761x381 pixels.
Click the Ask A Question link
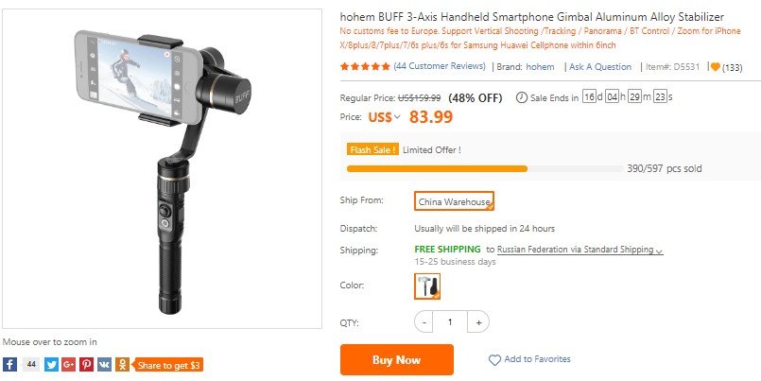[600, 67]
